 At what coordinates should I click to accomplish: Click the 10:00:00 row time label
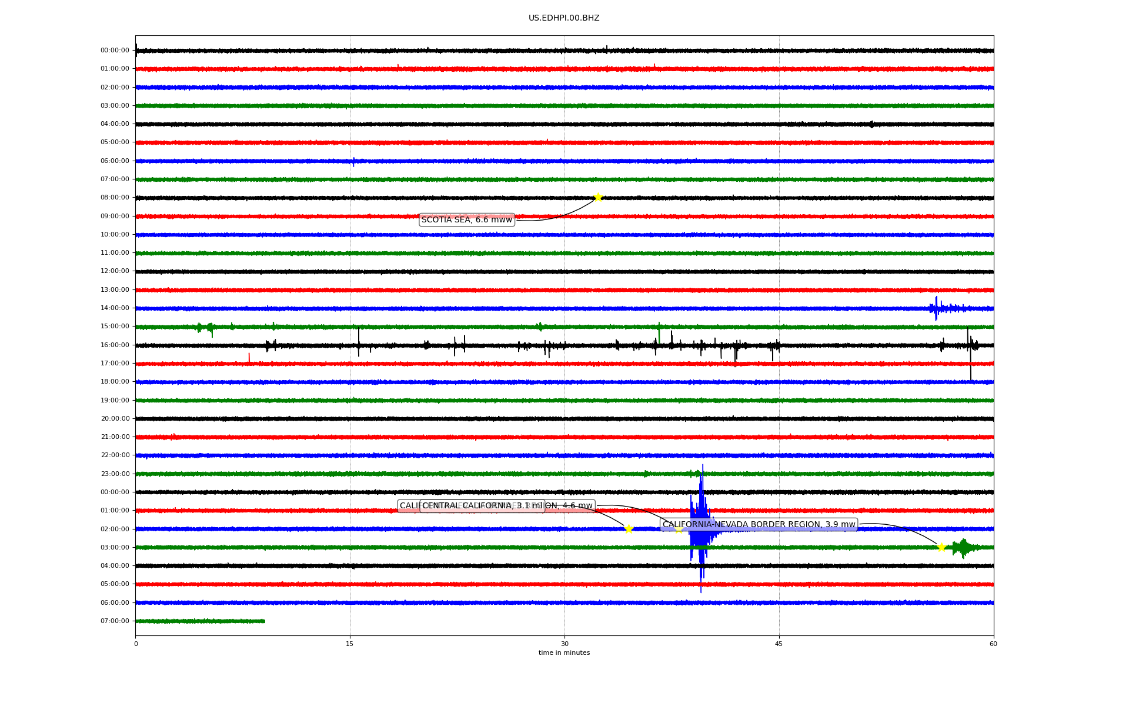[115, 235]
